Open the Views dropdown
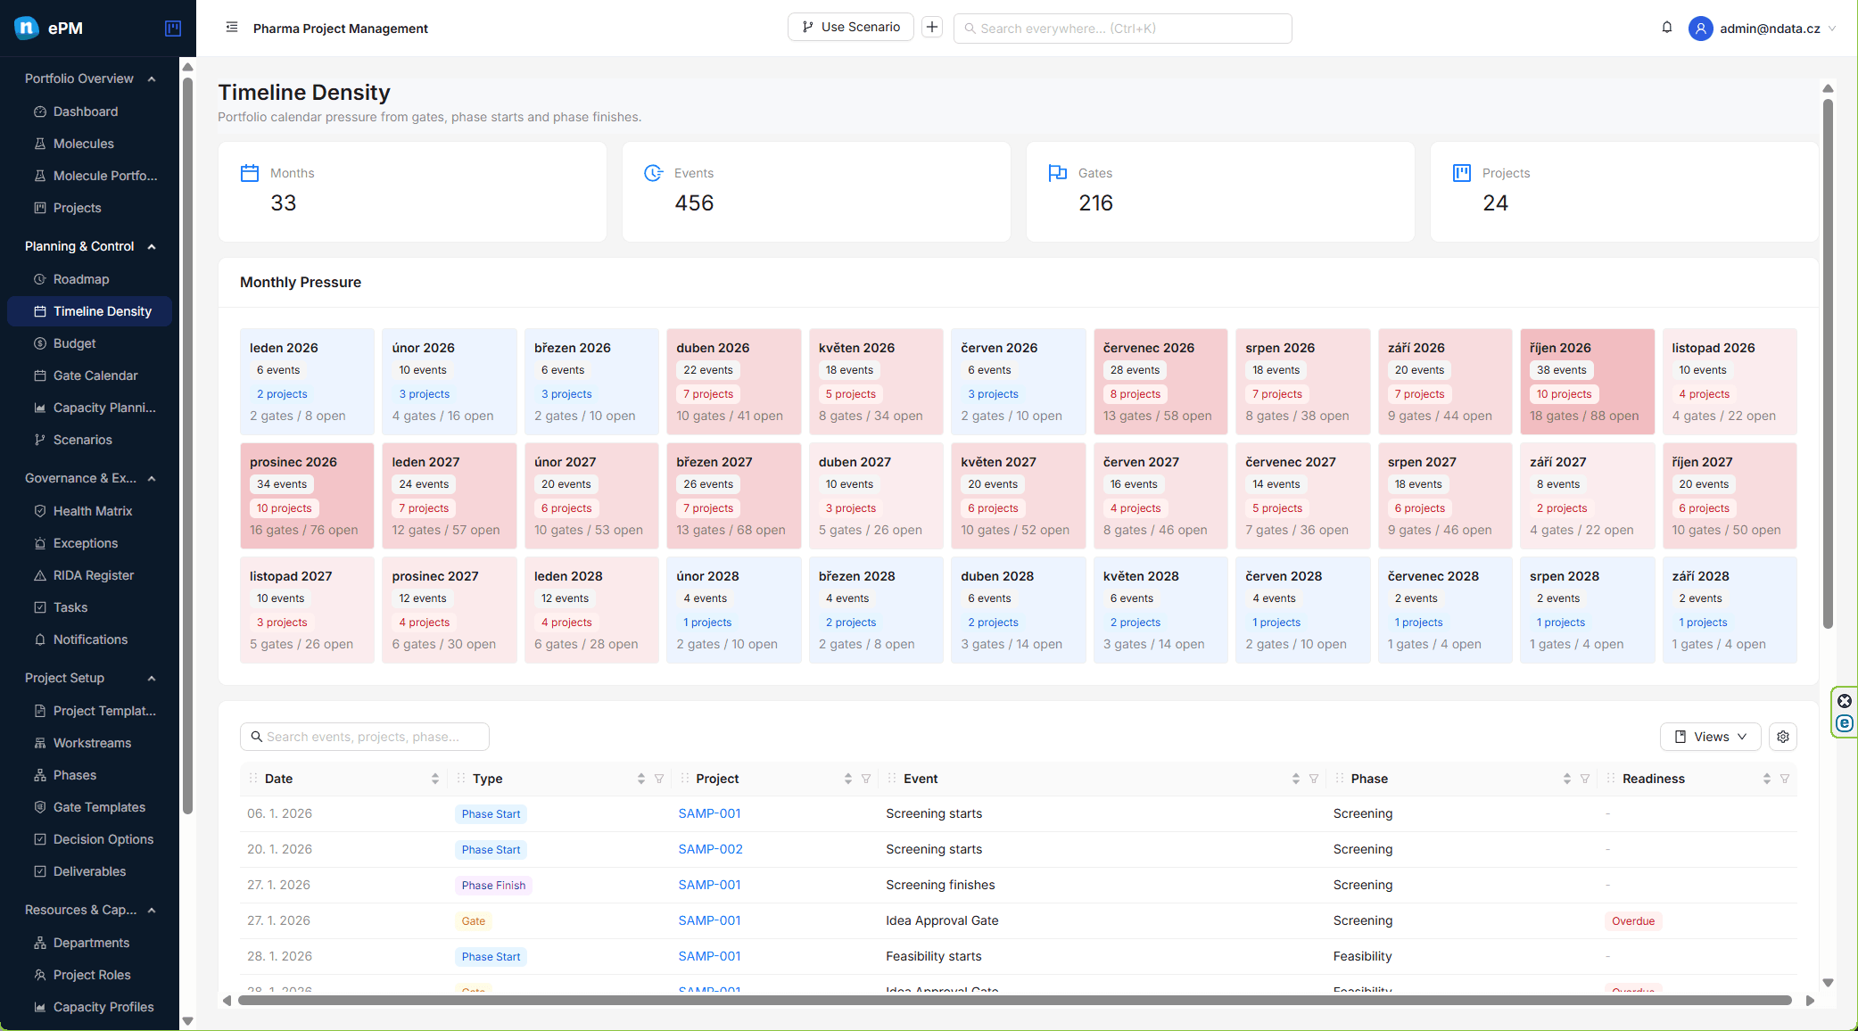 pos(1710,737)
